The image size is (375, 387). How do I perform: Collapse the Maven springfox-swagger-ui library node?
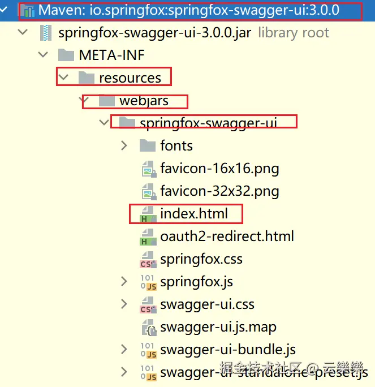(x=3, y=10)
